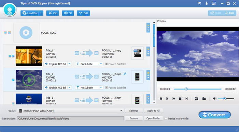Open the Clip tool
This screenshot has height=132, width=239.
pyautogui.click(x=53, y=13)
